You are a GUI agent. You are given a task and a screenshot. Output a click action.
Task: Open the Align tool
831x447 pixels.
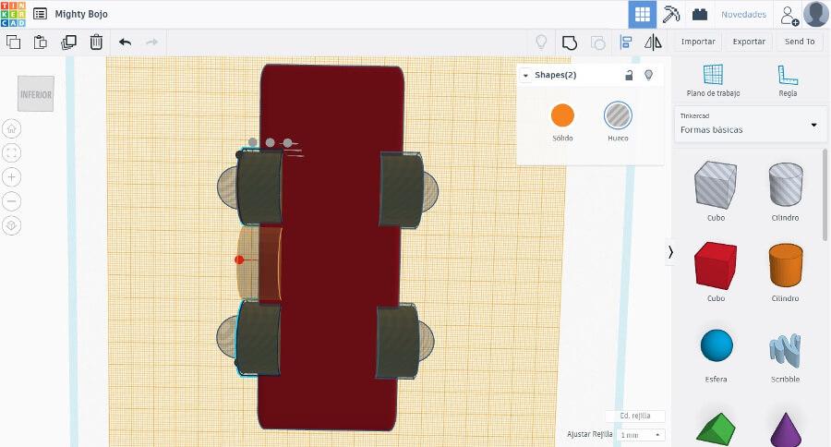[626, 42]
